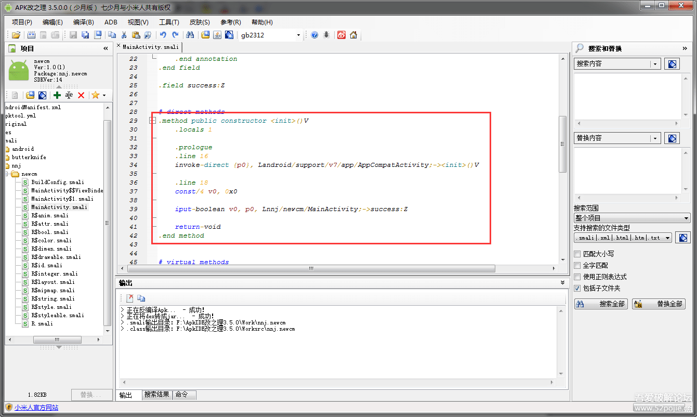697x417 pixels.
Task: Click the Copy icon in main toolbar
Action: click(112, 35)
